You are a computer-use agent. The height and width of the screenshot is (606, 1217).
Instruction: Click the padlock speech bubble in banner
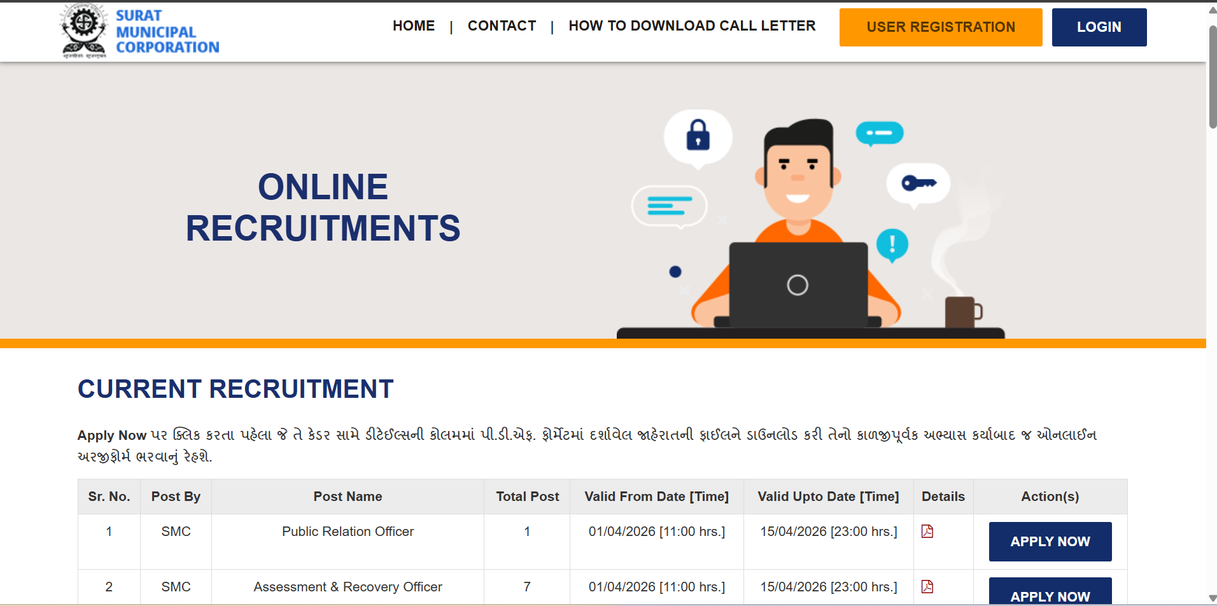(698, 136)
